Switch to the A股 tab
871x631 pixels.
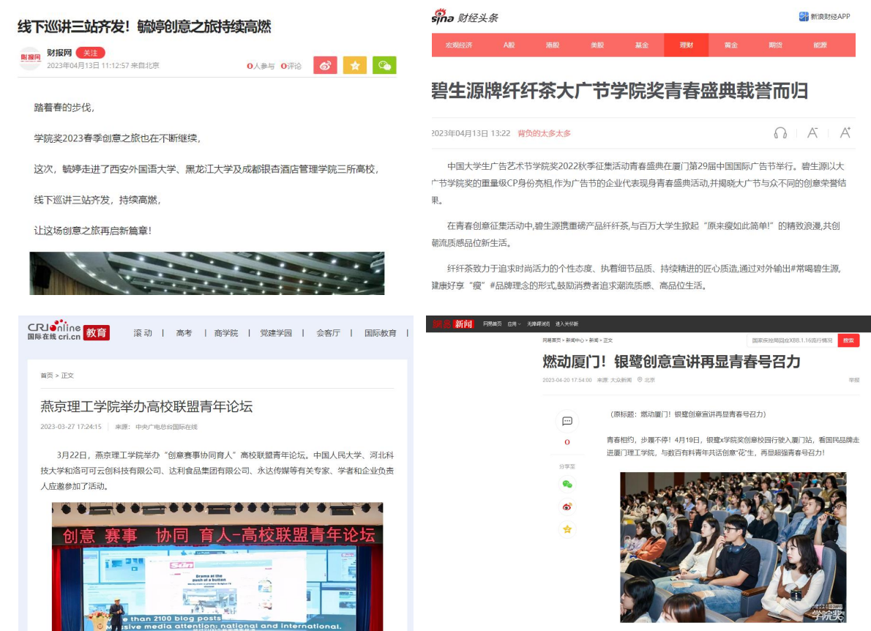pos(509,45)
